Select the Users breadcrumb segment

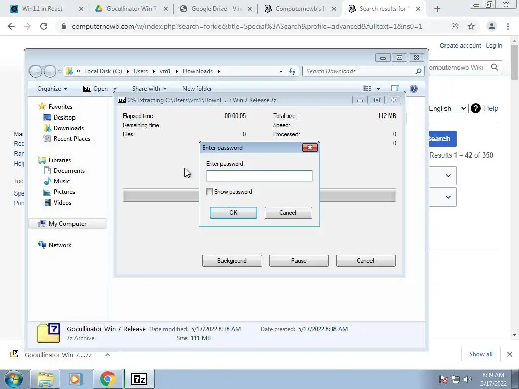click(x=141, y=71)
